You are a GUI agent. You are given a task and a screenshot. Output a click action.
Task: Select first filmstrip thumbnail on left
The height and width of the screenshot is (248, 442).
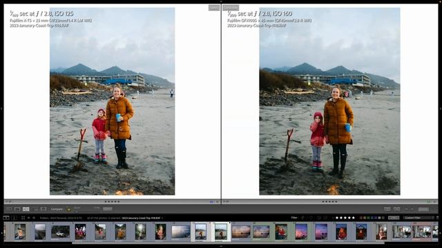[20, 231]
